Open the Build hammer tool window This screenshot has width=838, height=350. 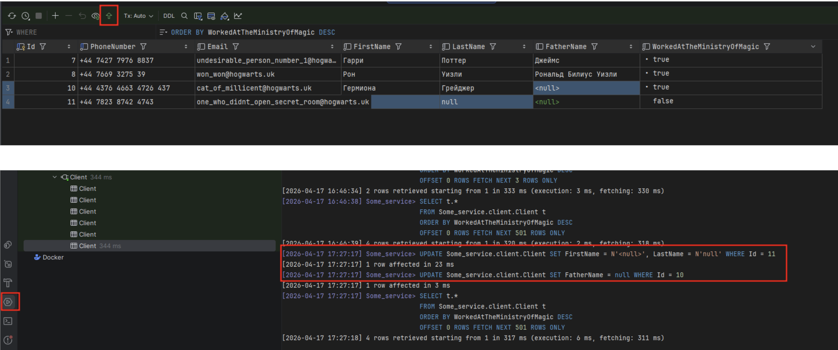click(8, 283)
